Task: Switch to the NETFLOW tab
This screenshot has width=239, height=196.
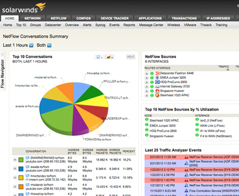Action: [58, 18]
